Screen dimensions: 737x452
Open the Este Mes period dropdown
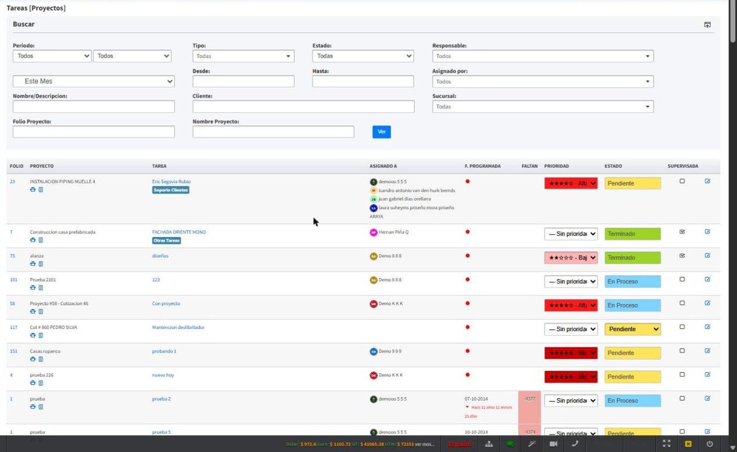[x=94, y=81]
